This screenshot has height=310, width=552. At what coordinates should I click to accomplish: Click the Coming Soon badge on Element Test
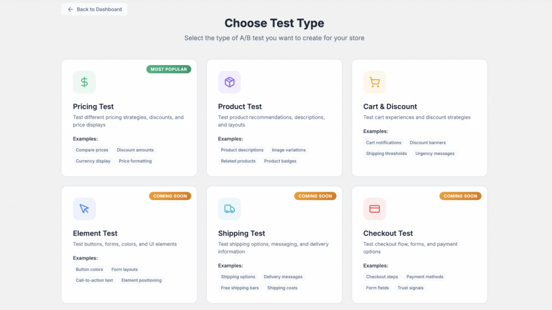170,196
